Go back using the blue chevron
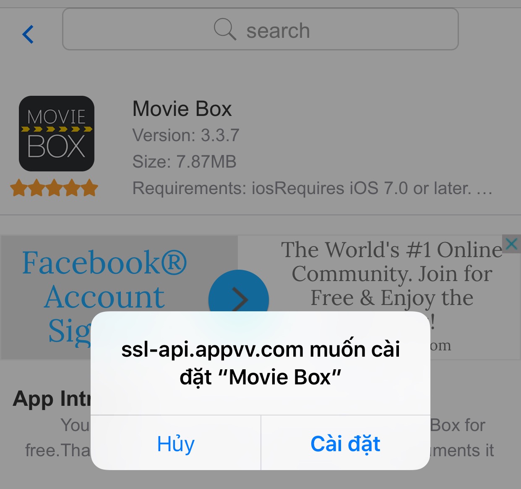 tap(28, 34)
